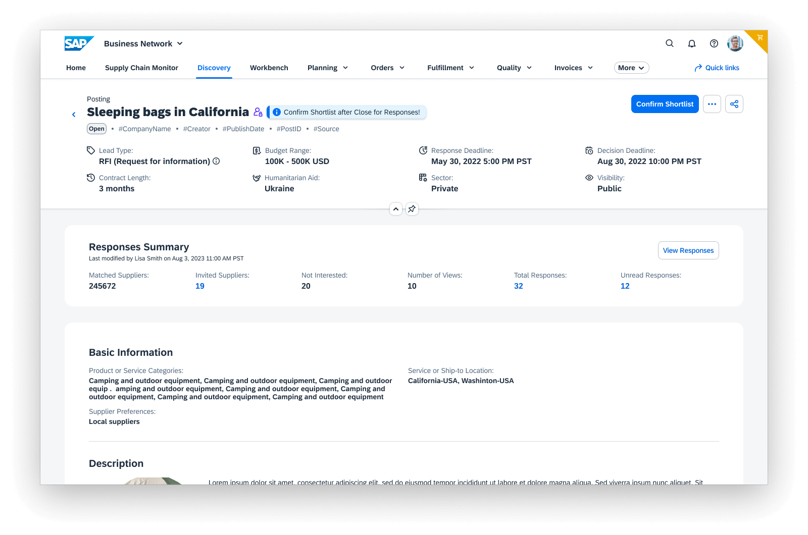
Task: Collapse the posting header section
Action: tap(396, 209)
